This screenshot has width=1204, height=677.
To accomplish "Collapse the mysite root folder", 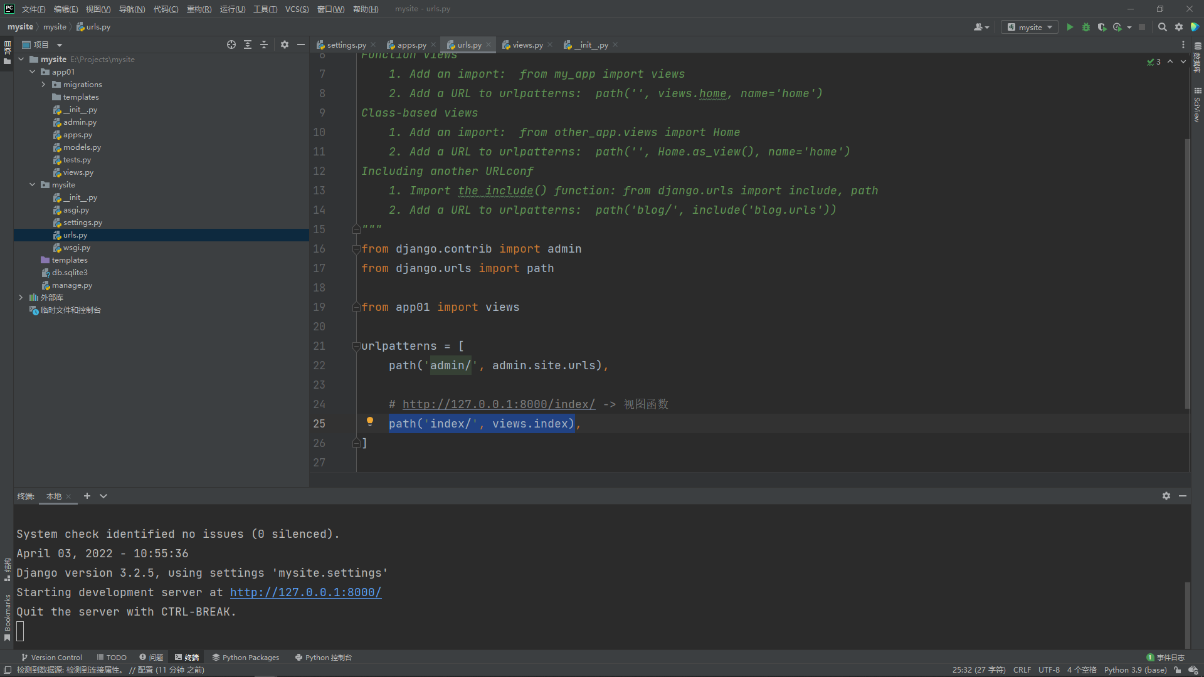I will [x=21, y=60].
